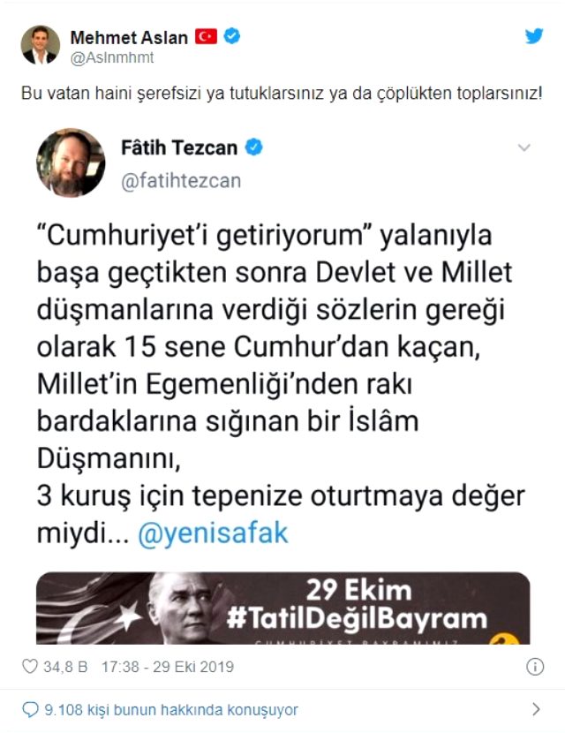The image size is (565, 733).
Task: Click the 34,8 B likes count
Action: coord(65,667)
